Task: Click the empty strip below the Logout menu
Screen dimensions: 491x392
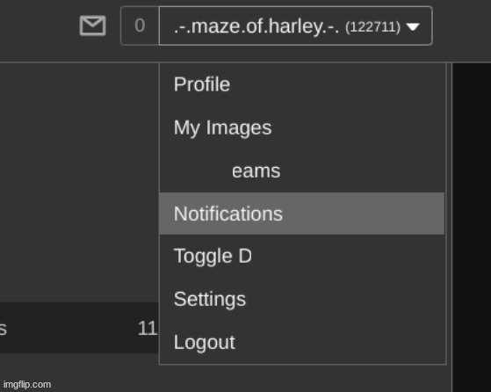Action: pyautogui.click(x=302, y=378)
